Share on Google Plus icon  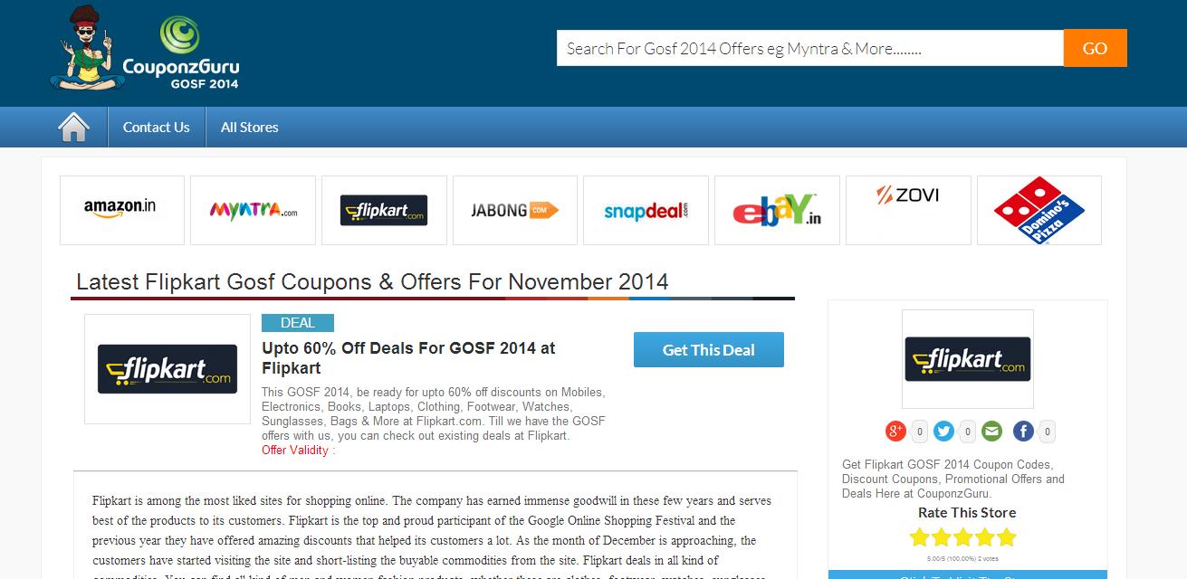click(895, 432)
